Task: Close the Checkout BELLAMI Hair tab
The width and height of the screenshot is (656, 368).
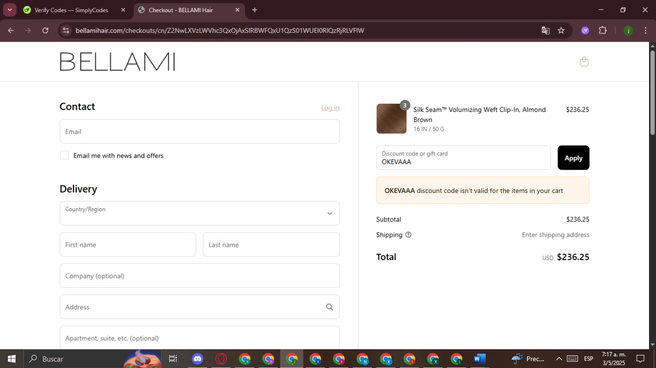Action: point(237,10)
